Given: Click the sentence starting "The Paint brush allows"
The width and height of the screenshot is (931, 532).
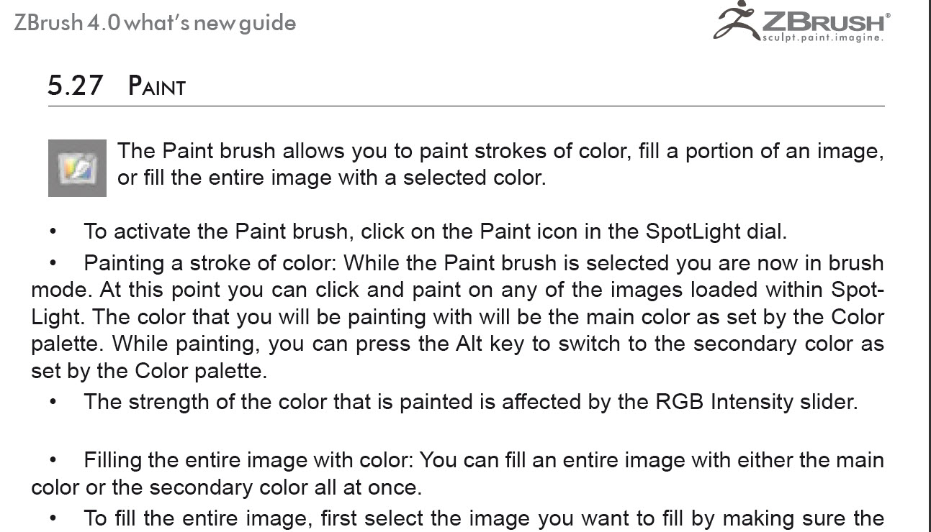Looking at the screenshot, I should [x=500, y=151].
